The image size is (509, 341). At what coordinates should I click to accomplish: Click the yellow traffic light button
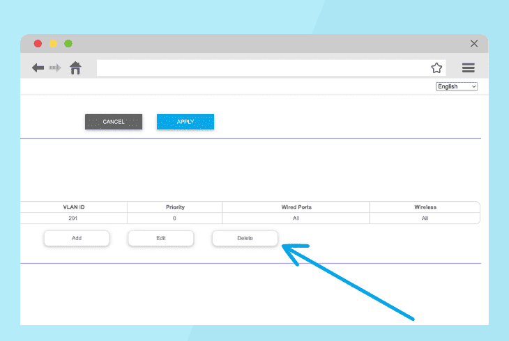tap(53, 43)
